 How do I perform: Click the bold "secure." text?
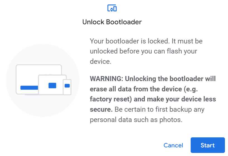pos(101,109)
